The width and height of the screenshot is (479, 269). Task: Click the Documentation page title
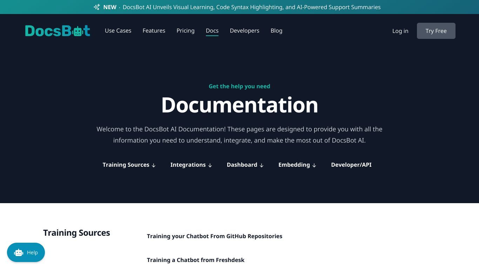tap(239, 105)
